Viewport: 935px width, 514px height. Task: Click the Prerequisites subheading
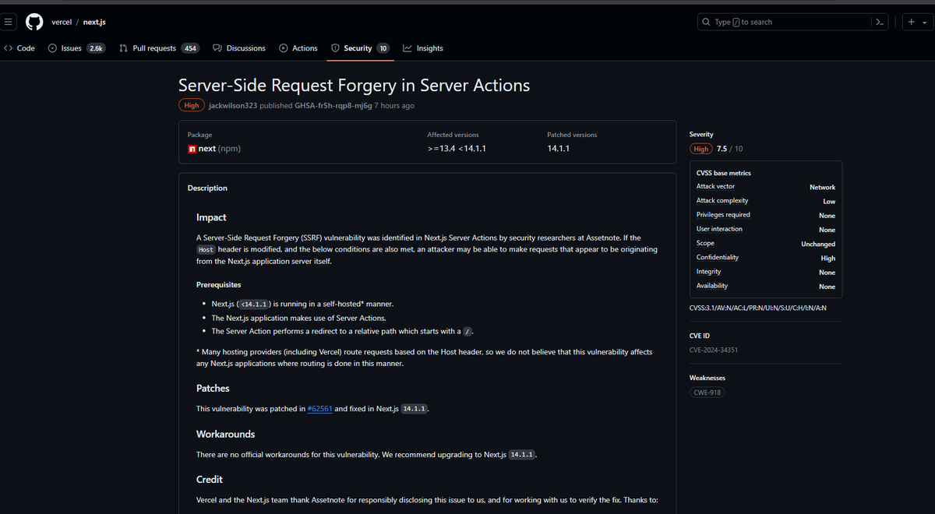click(219, 285)
